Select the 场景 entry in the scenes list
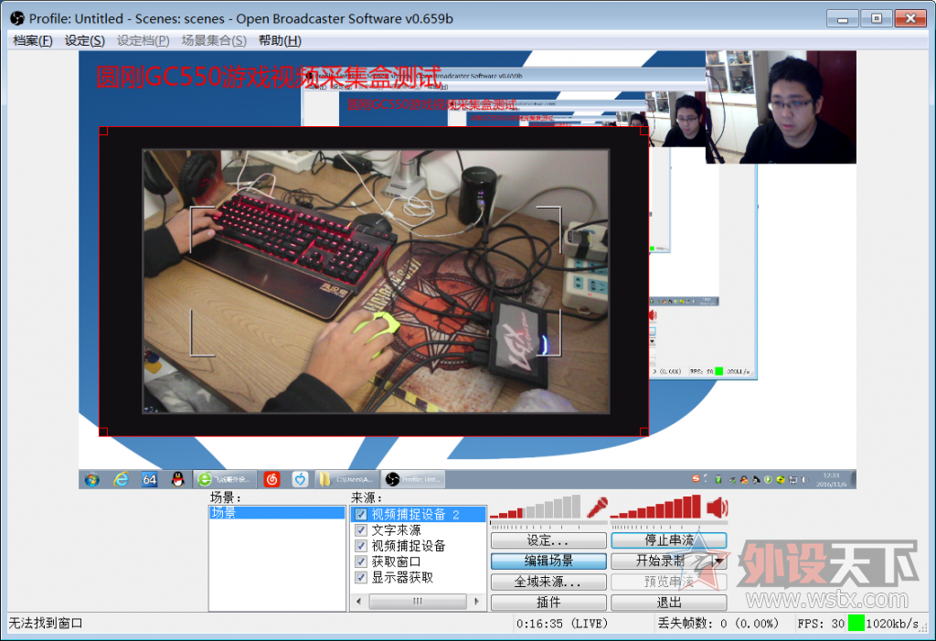Screen dimensions: 936x641 click(x=277, y=513)
